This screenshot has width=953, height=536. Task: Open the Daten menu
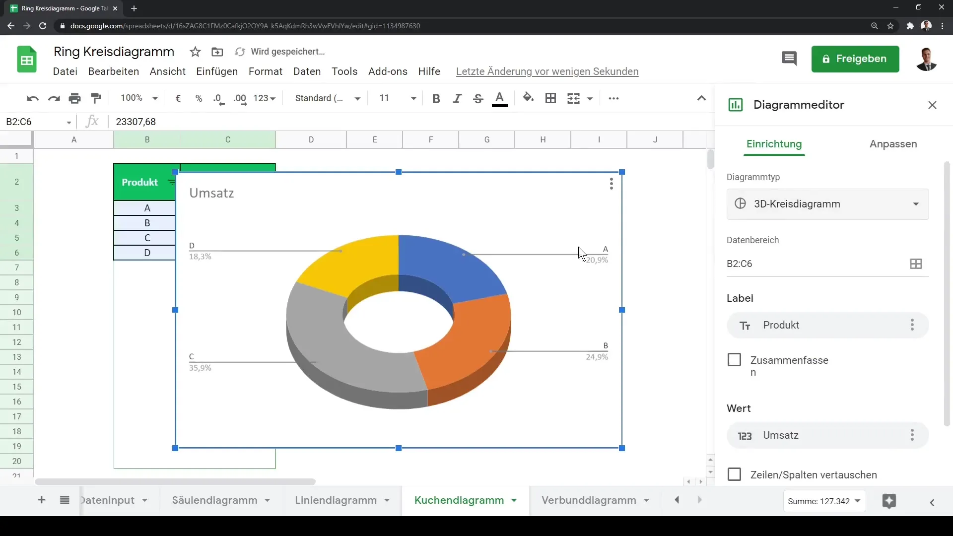pyautogui.click(x=307, y=71)
